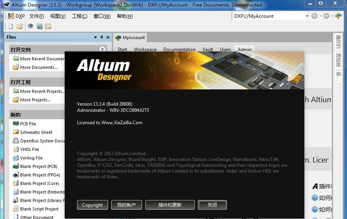Open the forward history dropdown arrow
347x219 pixels.
tap(332, 16)
